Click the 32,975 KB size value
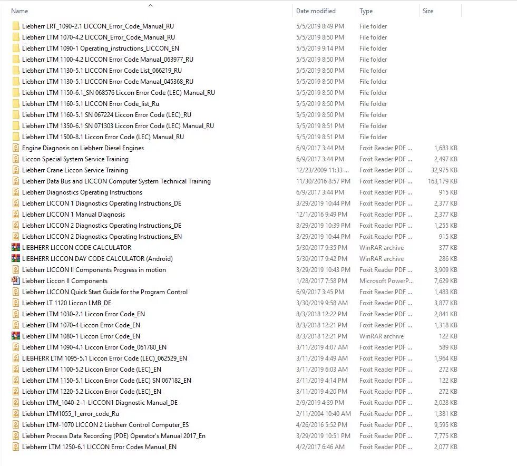 pyautogui.click(x=444, y=170)
